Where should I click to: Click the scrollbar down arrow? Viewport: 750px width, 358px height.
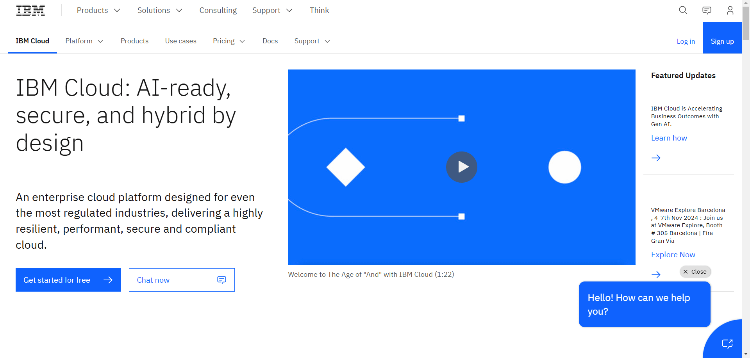point(746,354)
